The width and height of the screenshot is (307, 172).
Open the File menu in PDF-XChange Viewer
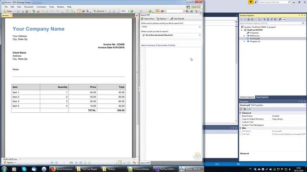(x=6, y=7)
